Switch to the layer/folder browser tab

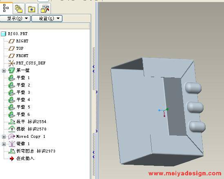(x=19, y=9)
